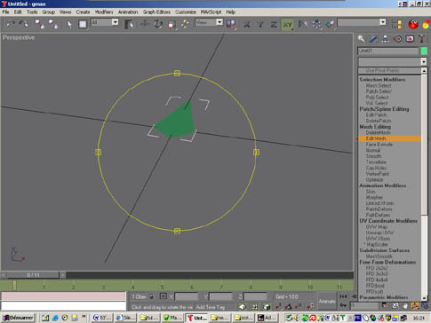Choose the Face Extrude modifier

click(x=379, y=145)
